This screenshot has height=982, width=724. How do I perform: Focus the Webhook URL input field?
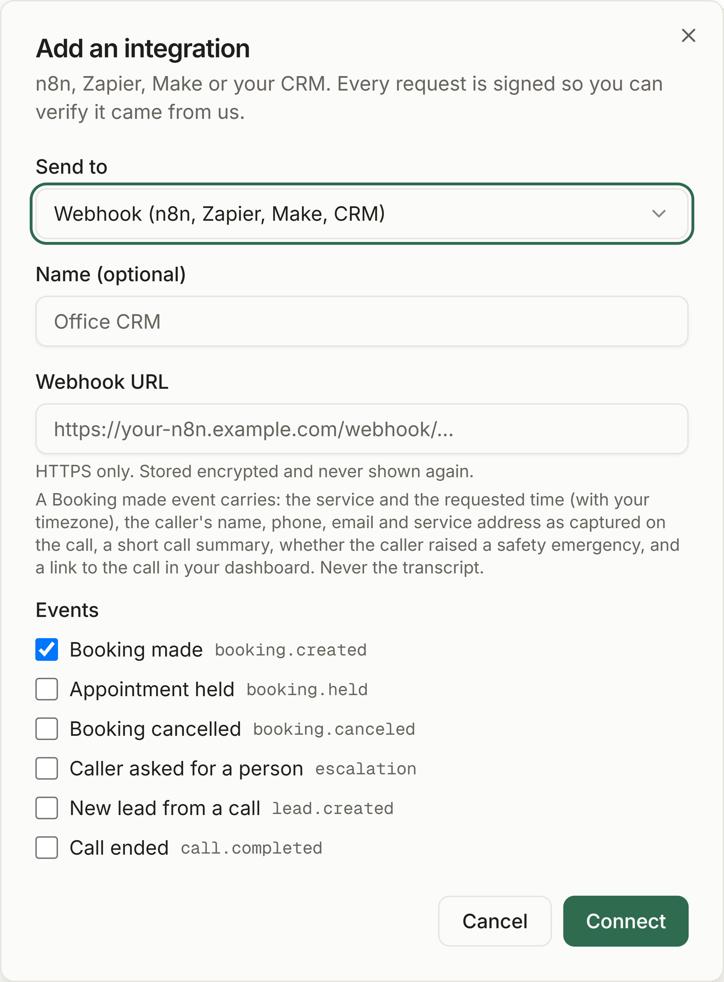click(362, 428)
